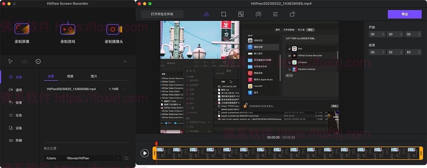427x168 pixels.
Task: Play the video with the play button
Action: (x=144, y=153)
